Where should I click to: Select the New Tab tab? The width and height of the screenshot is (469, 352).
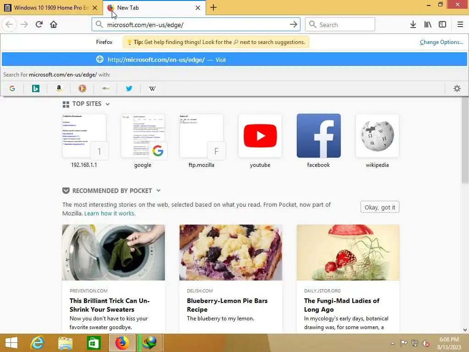pos(154,8)
